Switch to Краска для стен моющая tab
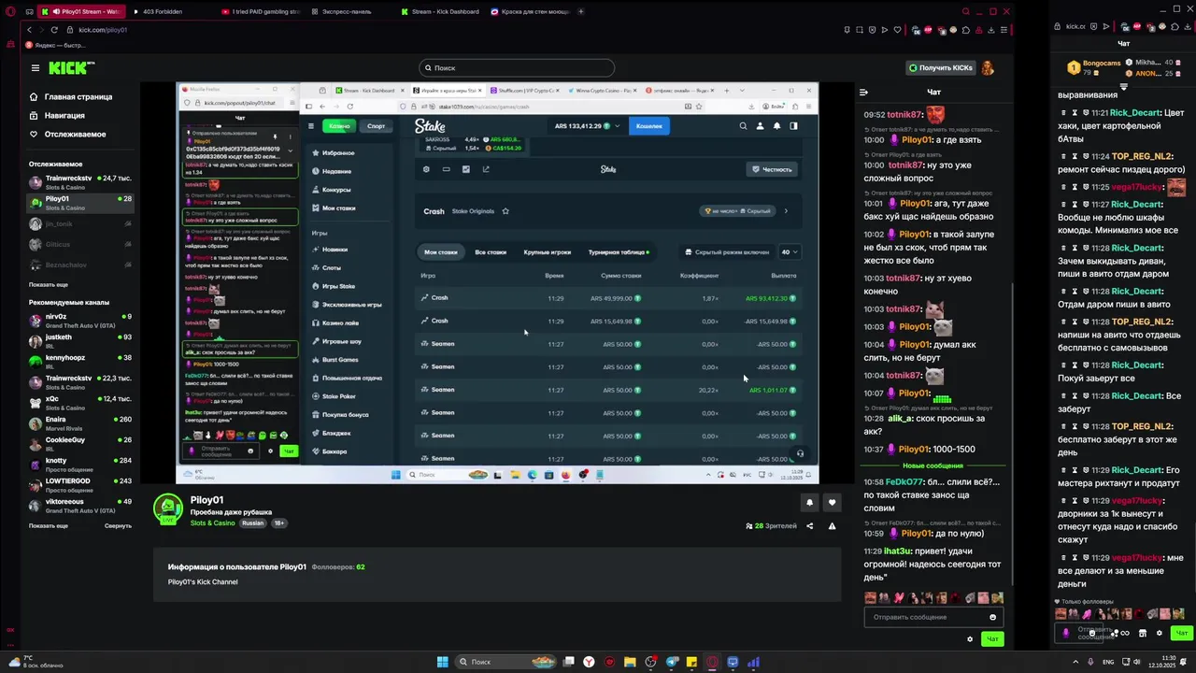 coord(529,11)
